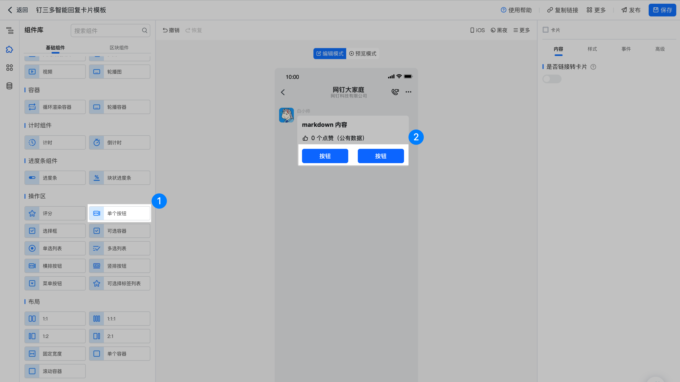Image resolution: width=680 pixels, height=382 pixels.
Task: Open the iOS device selector
Action: click(x=477, y=30)
